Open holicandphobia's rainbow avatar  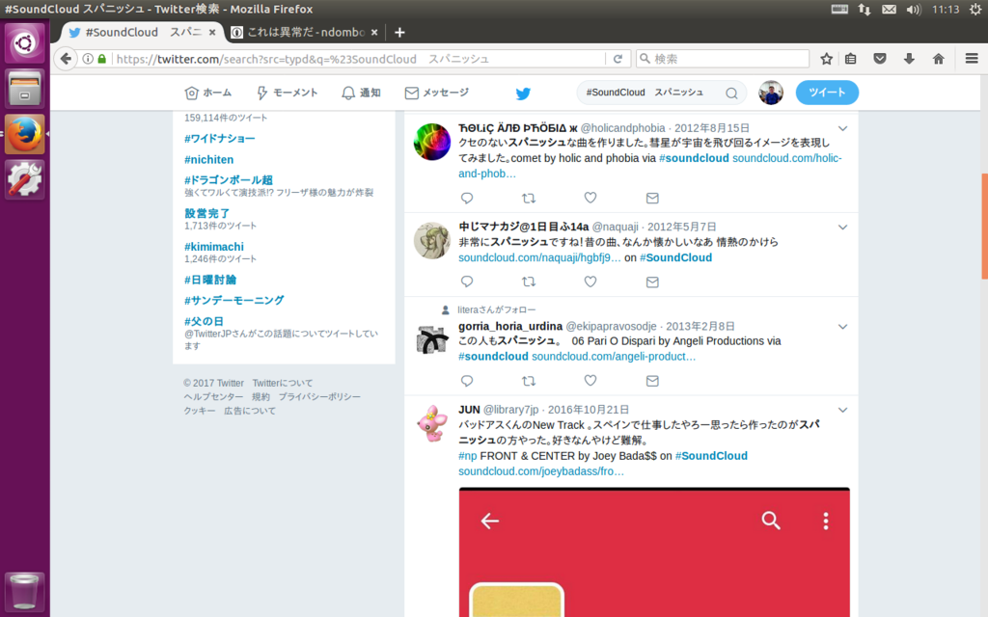click(x=432, y=142)
